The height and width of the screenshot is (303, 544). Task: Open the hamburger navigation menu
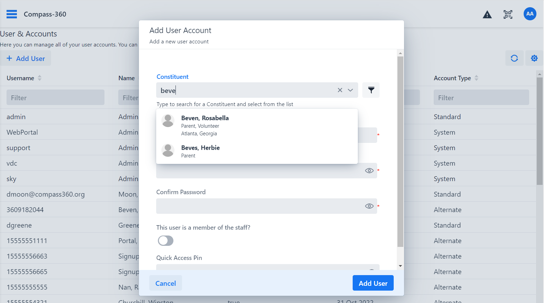coord(12,14)
